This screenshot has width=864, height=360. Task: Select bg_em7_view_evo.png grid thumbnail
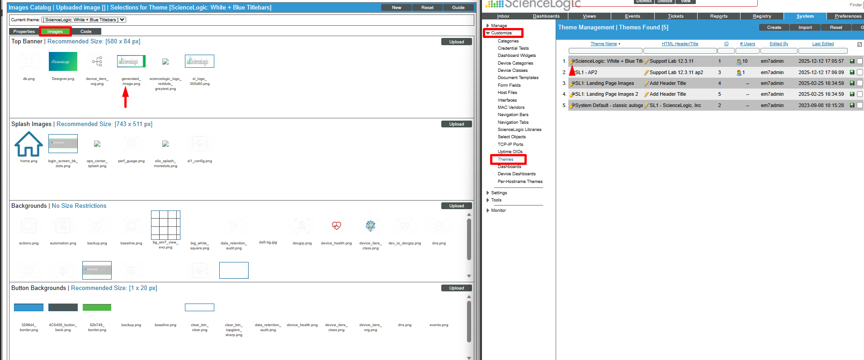click(x=165, y=225)
